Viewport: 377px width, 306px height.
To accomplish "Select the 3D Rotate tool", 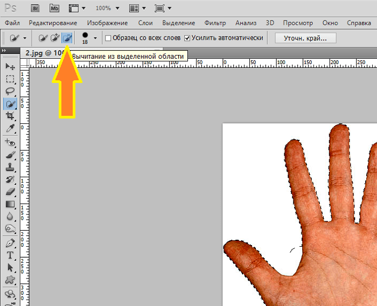I will click(10, 294).
